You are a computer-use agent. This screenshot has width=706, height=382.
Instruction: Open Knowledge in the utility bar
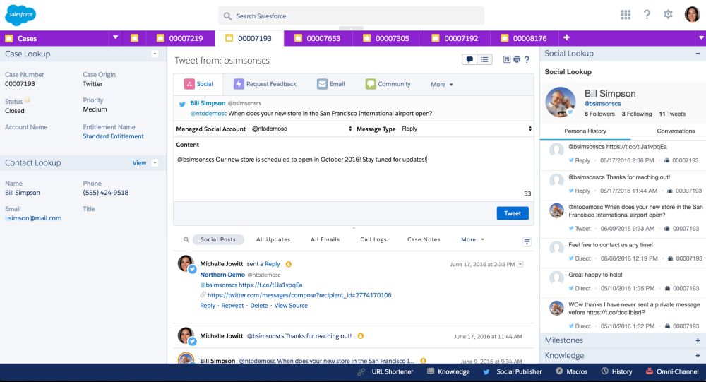point(448,371)
